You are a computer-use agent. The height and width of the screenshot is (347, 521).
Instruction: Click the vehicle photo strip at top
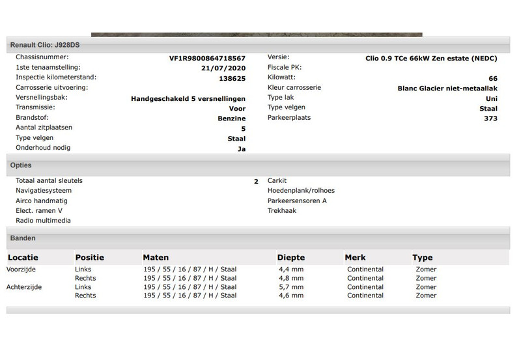tap(257, 35)
